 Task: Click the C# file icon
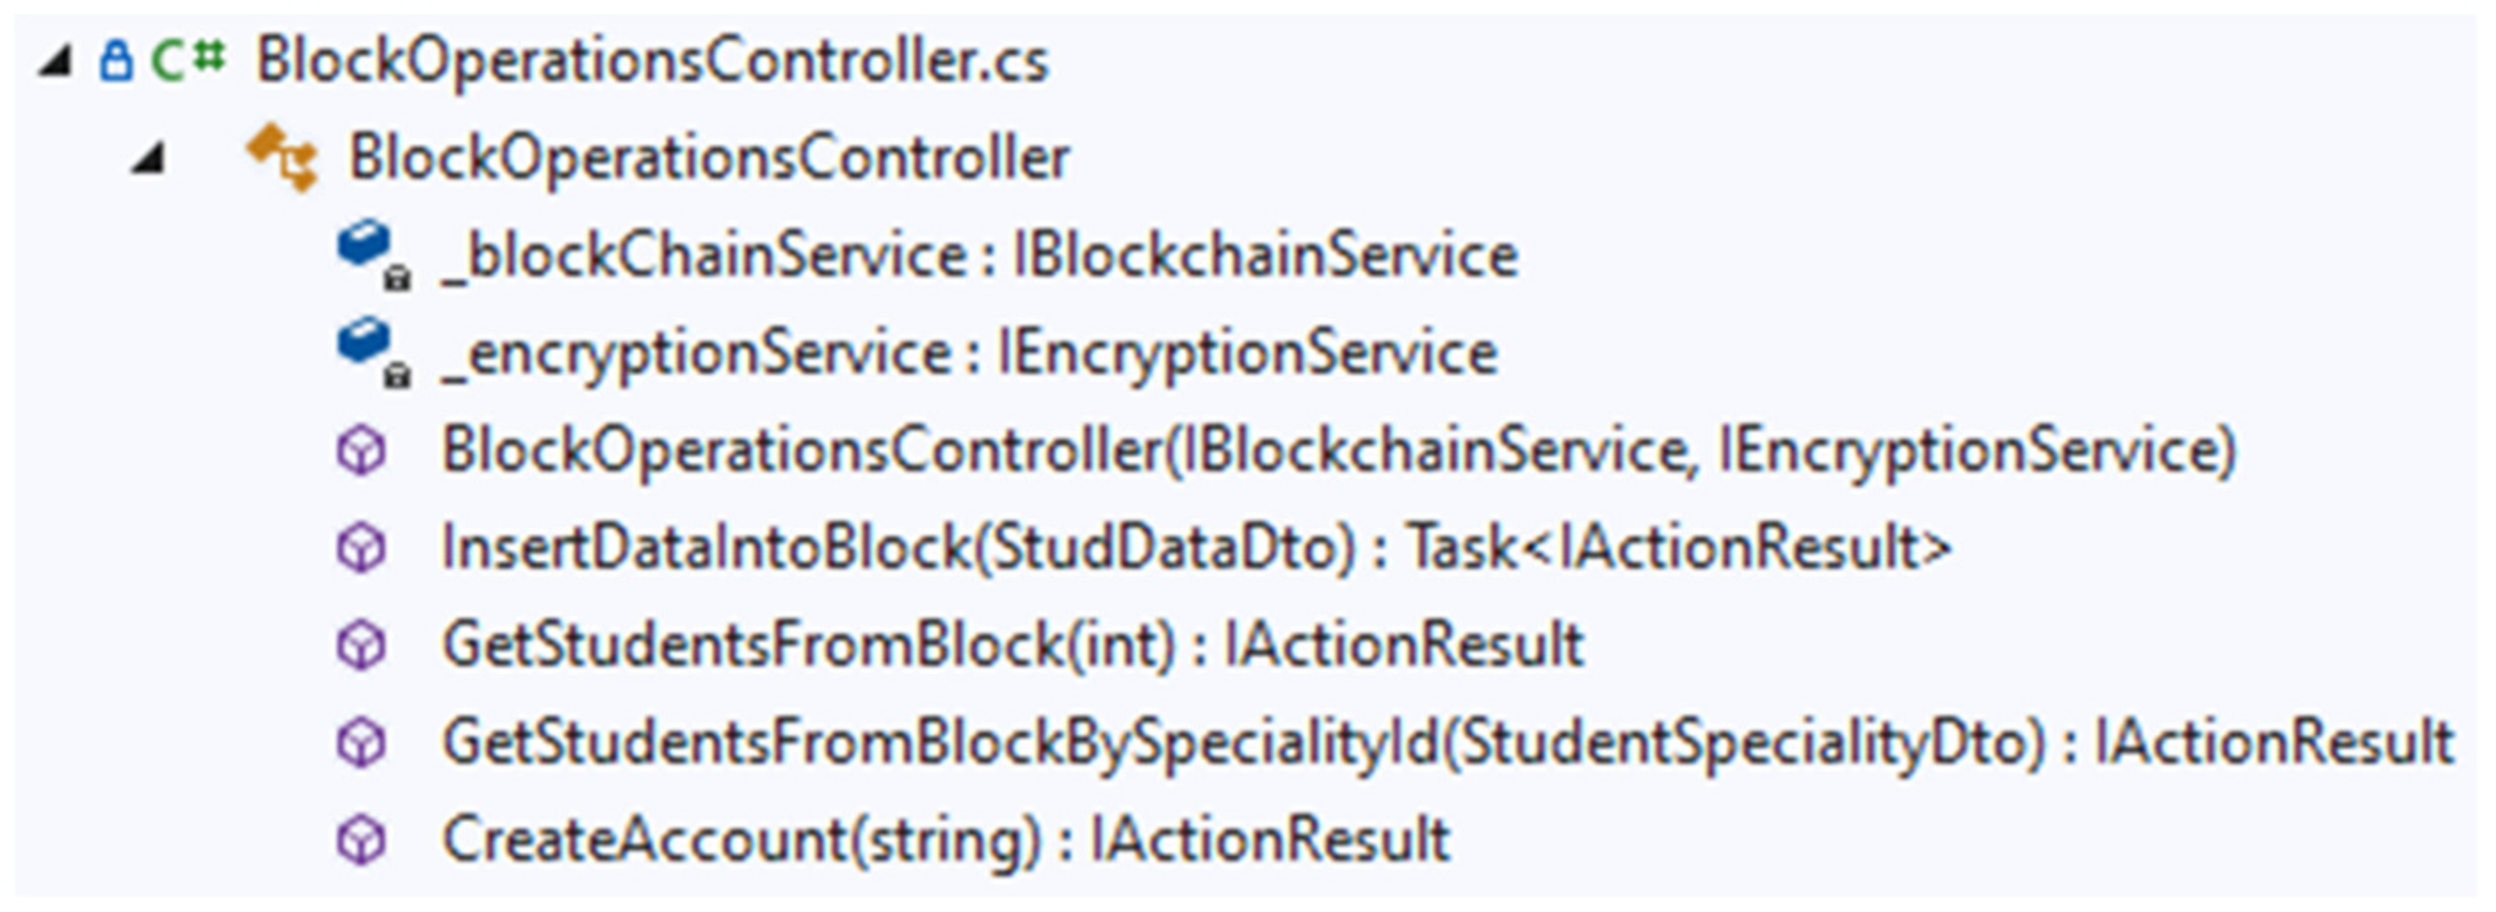188,61
